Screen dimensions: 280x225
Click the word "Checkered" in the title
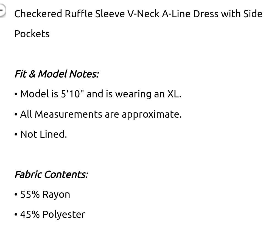38,14
